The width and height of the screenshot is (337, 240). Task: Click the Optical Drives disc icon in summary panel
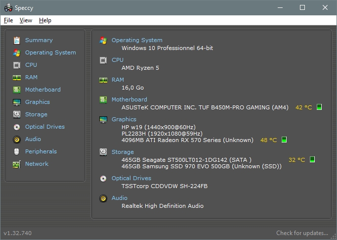[x=103, y=179]
